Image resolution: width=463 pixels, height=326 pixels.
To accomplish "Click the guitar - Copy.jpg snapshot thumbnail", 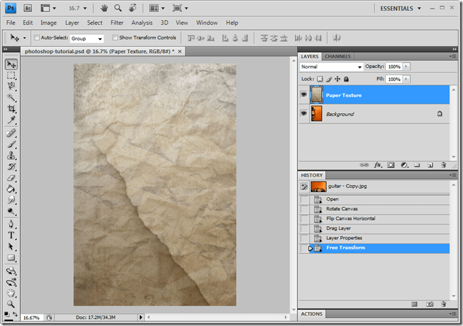I will click(319, 186).
